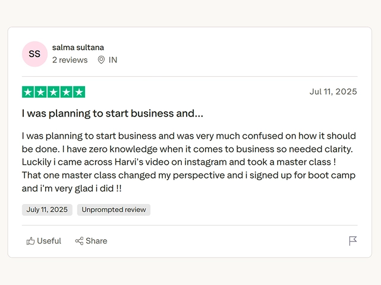Open salma sultana's profile name
The image size is (381, 285).
tap(78, 48)
